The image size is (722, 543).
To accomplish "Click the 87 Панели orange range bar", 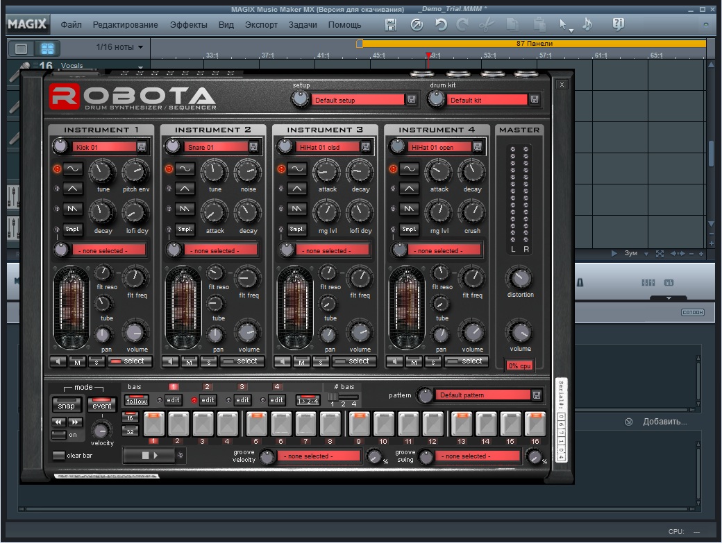I will click(x=534, y=44).
